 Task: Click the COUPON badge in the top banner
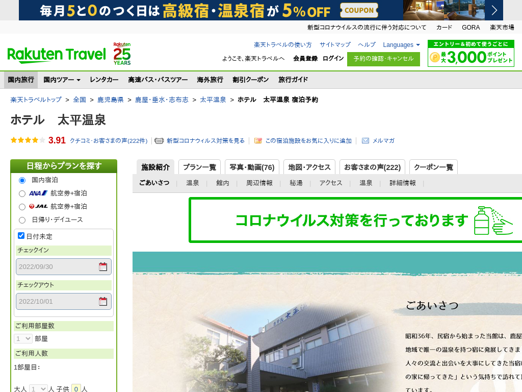[x=359, y=10]
